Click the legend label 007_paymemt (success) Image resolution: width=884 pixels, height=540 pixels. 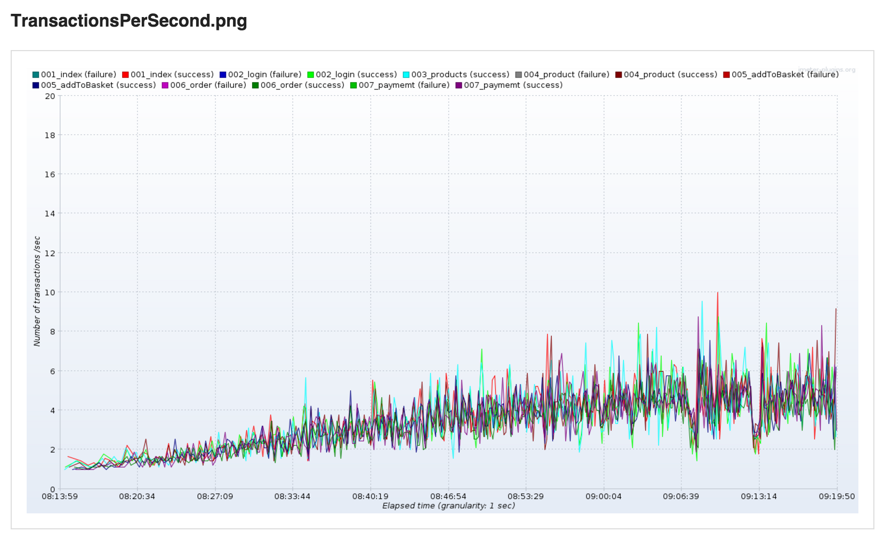coord(513,85)
